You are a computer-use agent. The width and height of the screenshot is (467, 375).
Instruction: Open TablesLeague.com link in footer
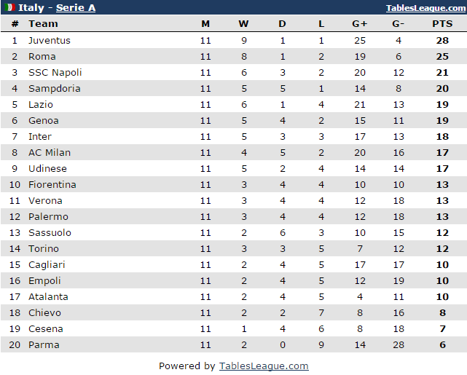click(x=264, y=366)
